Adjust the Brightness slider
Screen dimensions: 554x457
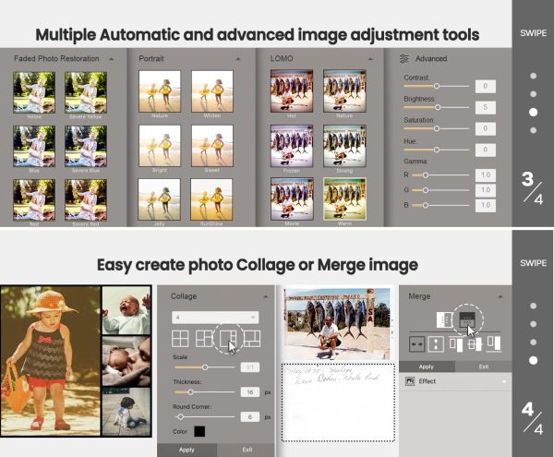(438, 107)
